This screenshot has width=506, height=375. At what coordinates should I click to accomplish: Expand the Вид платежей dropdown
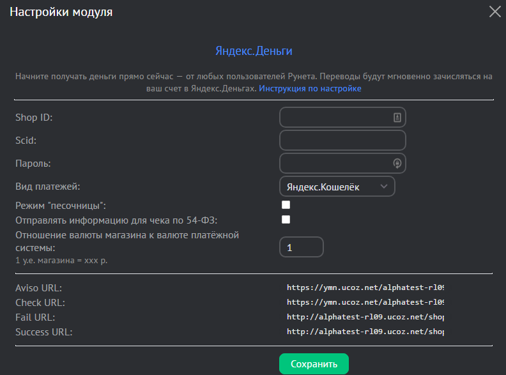337,187
